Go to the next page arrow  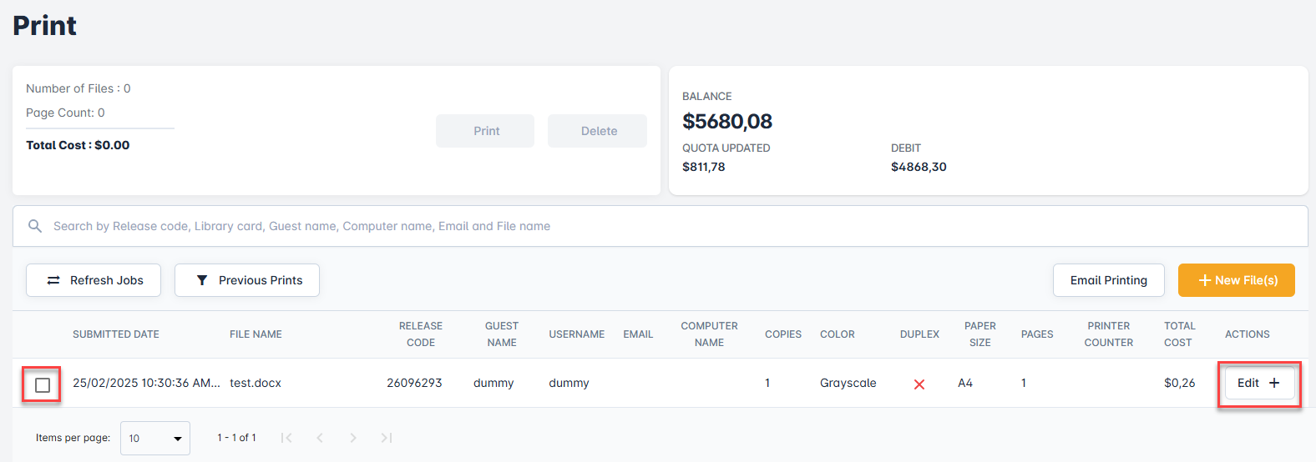coord(353,438)
